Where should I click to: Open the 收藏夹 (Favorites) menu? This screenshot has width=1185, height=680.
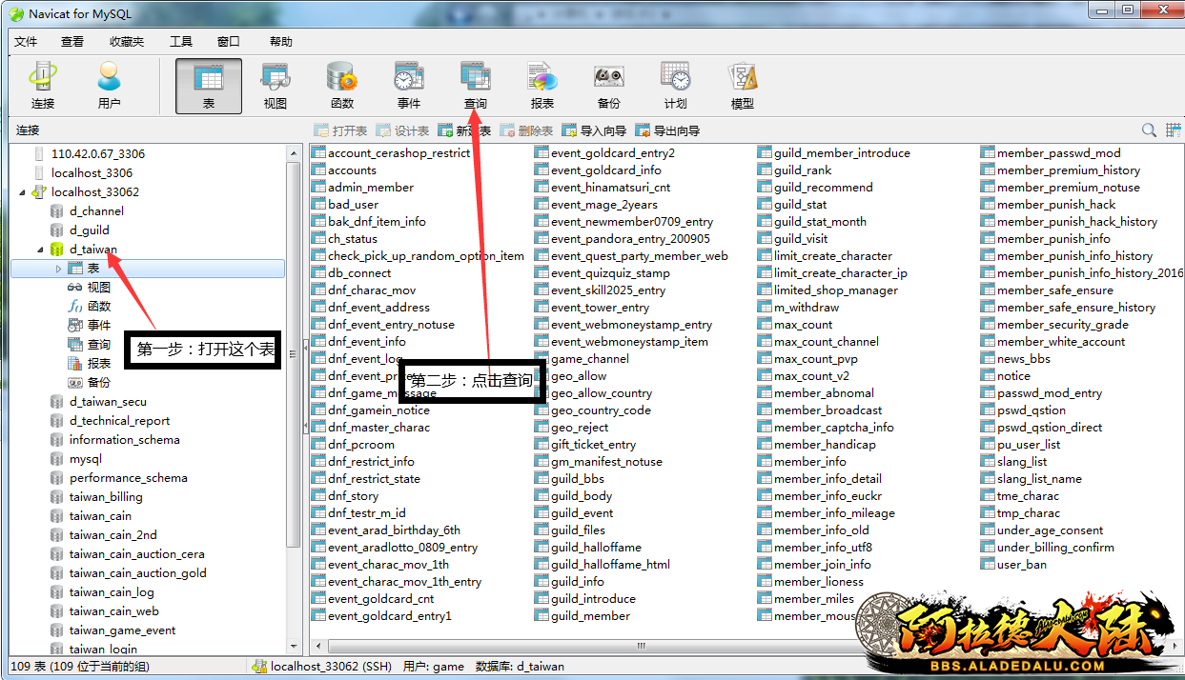click(127, 42)
